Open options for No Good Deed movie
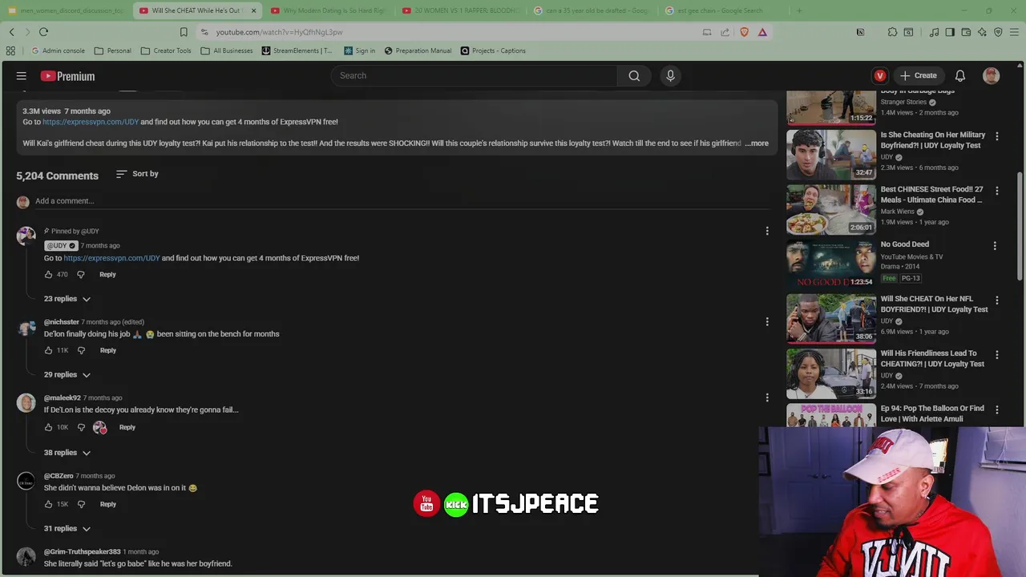Viewport: 1026px width, 577px height. coord(995,245)
